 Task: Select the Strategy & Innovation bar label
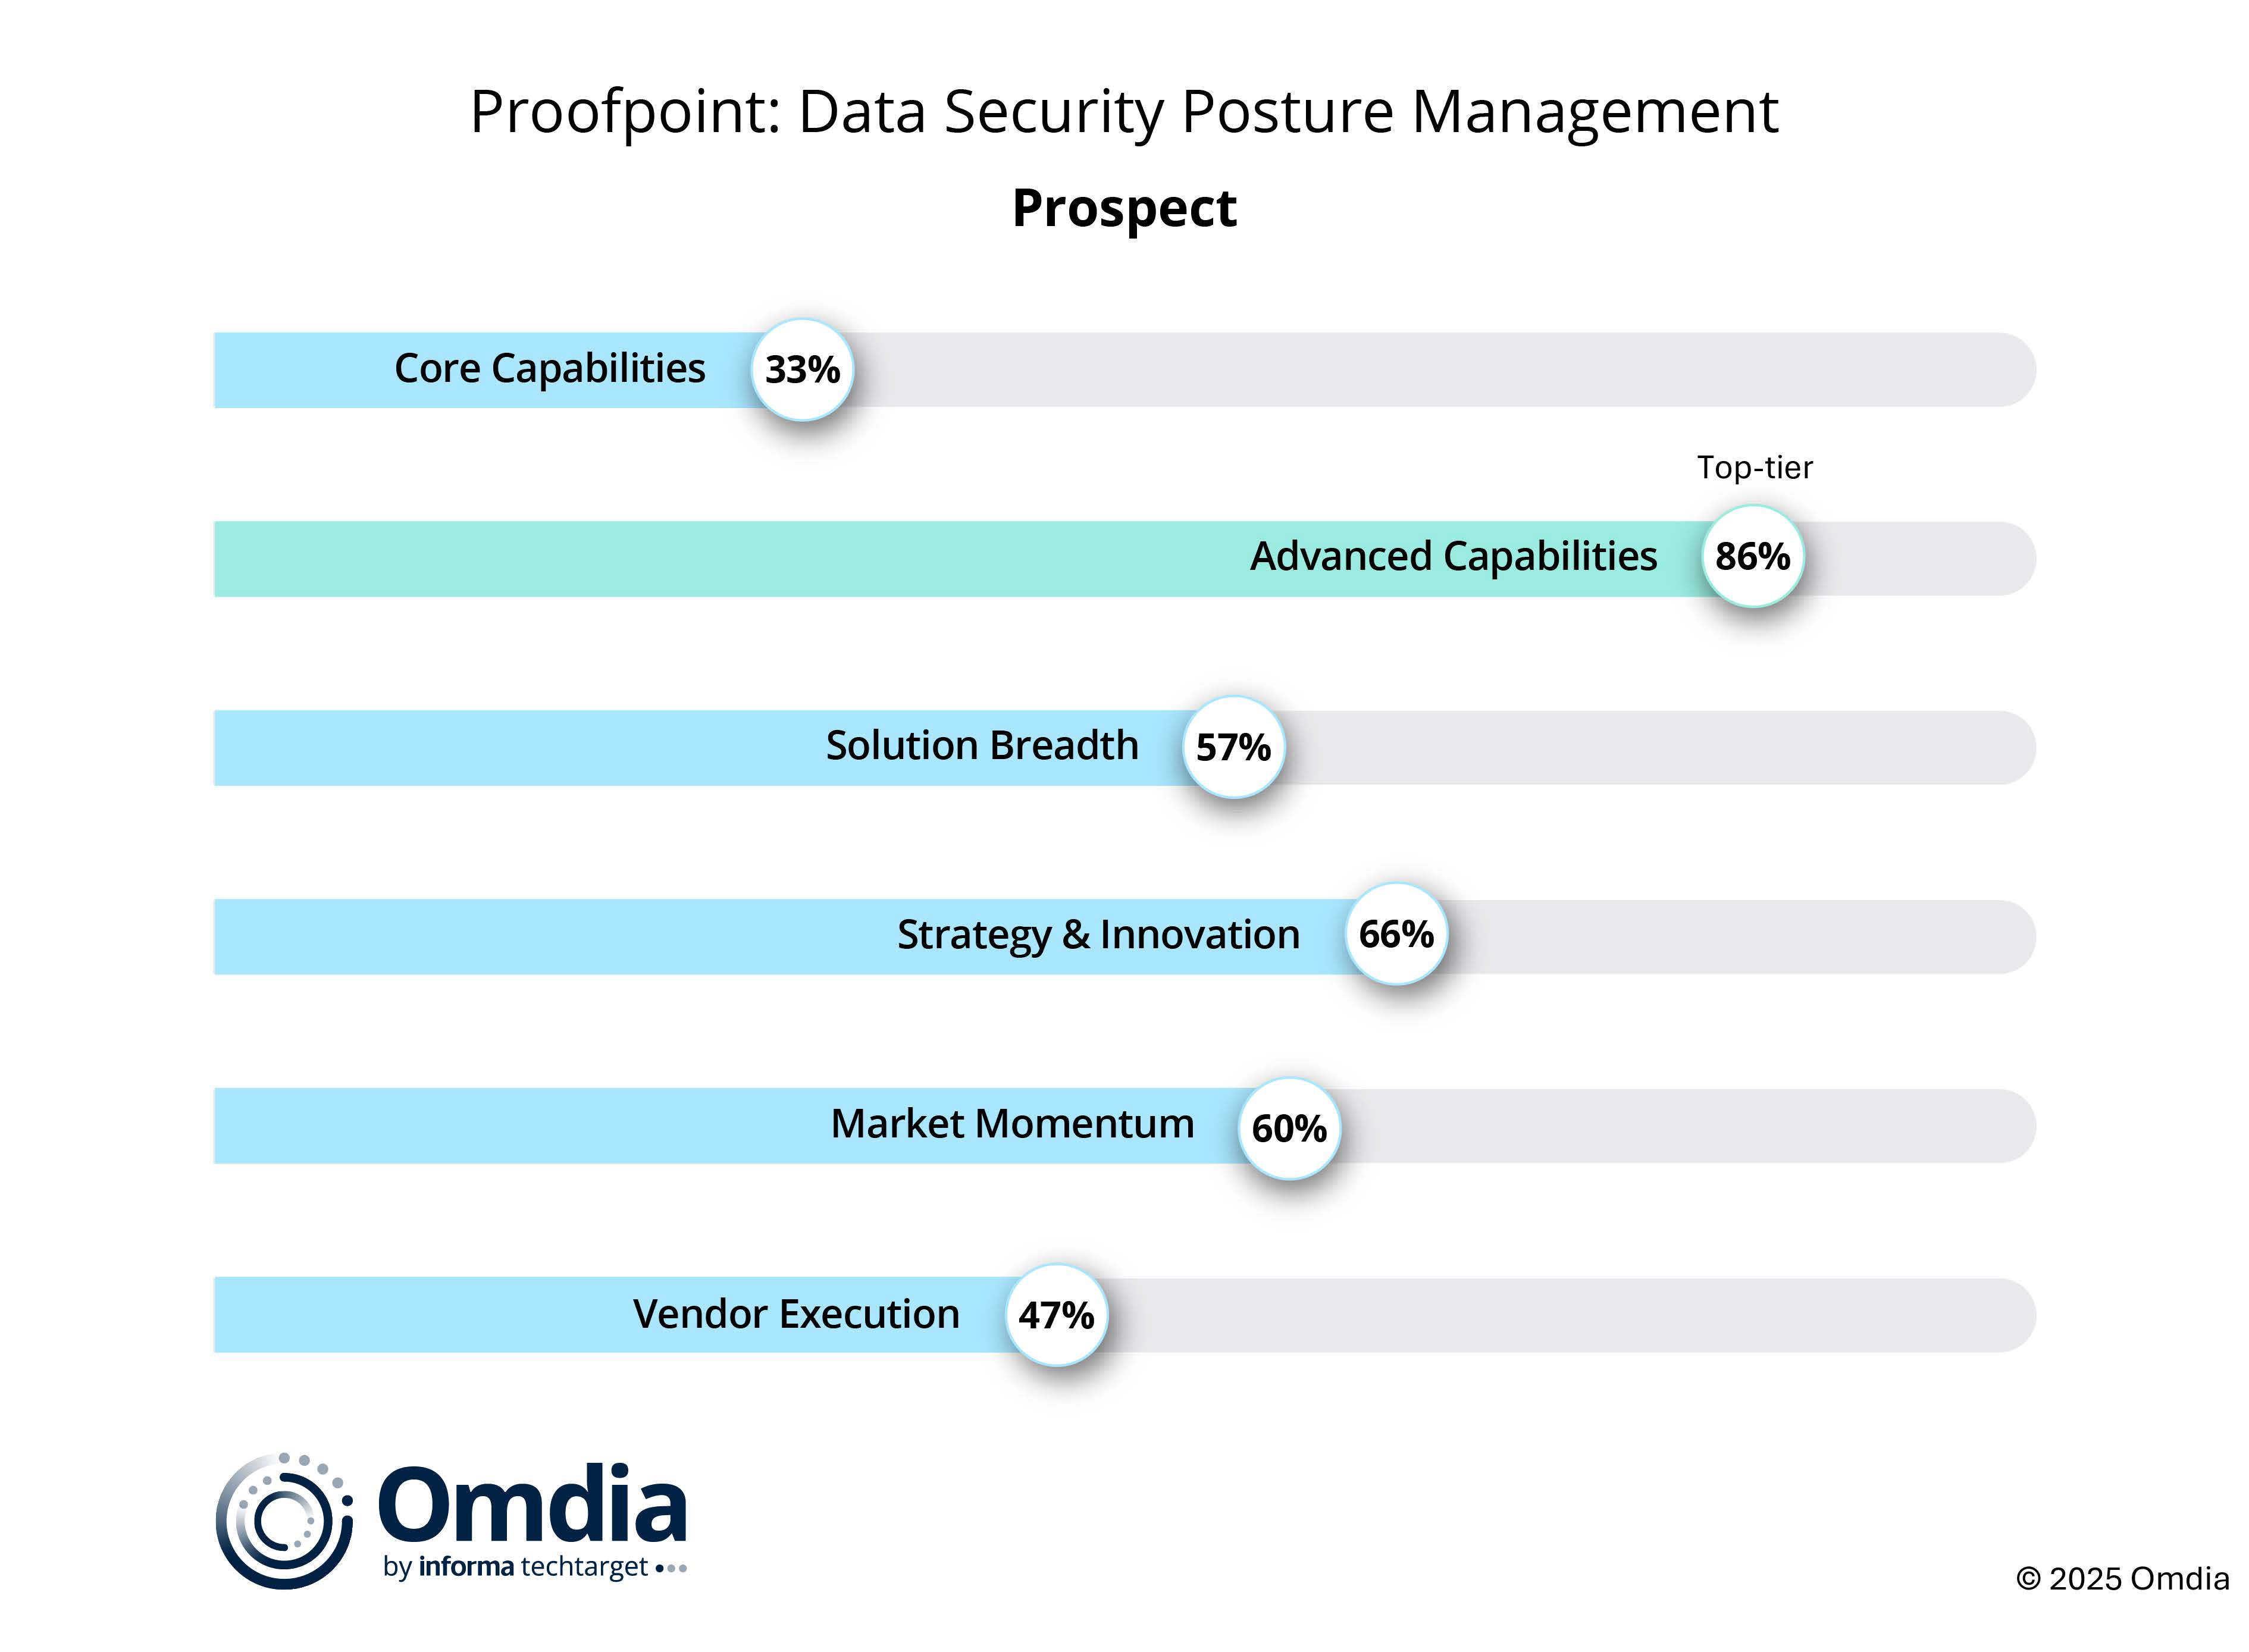pos(1098,935)
